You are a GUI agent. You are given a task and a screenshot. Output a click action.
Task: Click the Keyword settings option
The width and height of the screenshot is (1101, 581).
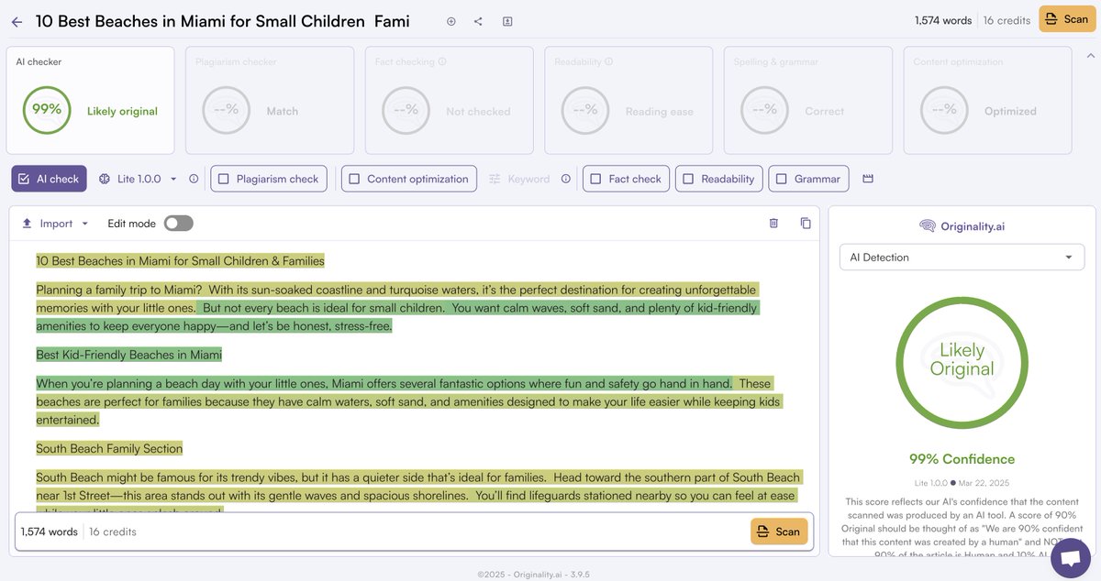tap(519, 179)
